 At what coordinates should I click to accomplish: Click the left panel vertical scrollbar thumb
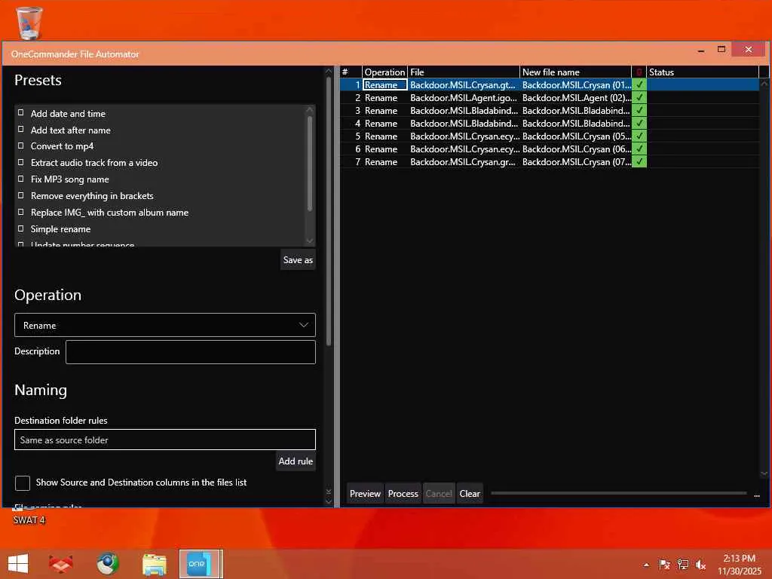pos(329,211)
